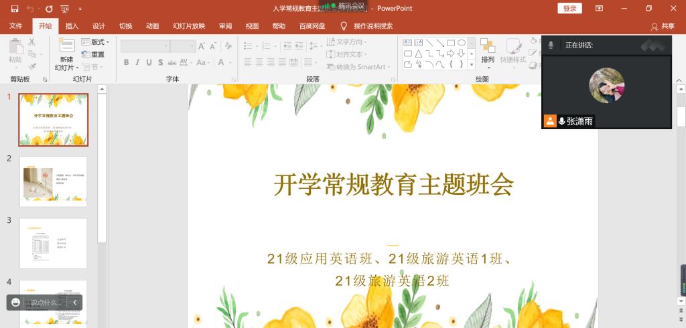Switch to the Insert (插入) tab
This screenshot has height=328, width=686.
(72, 26)
